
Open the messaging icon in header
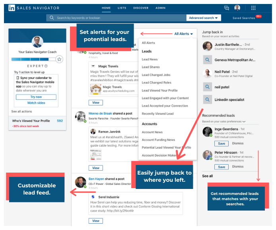[x=227, y=8]
